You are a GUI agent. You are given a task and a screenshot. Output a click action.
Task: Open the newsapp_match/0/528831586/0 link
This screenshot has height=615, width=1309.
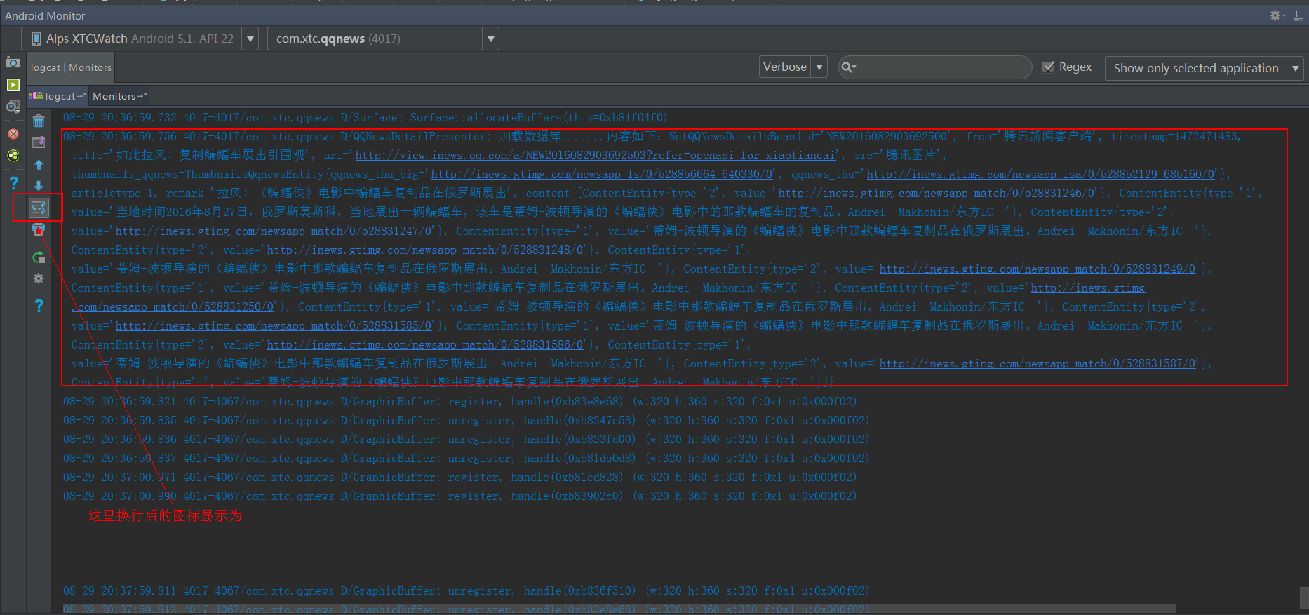(x=425, y=345)
